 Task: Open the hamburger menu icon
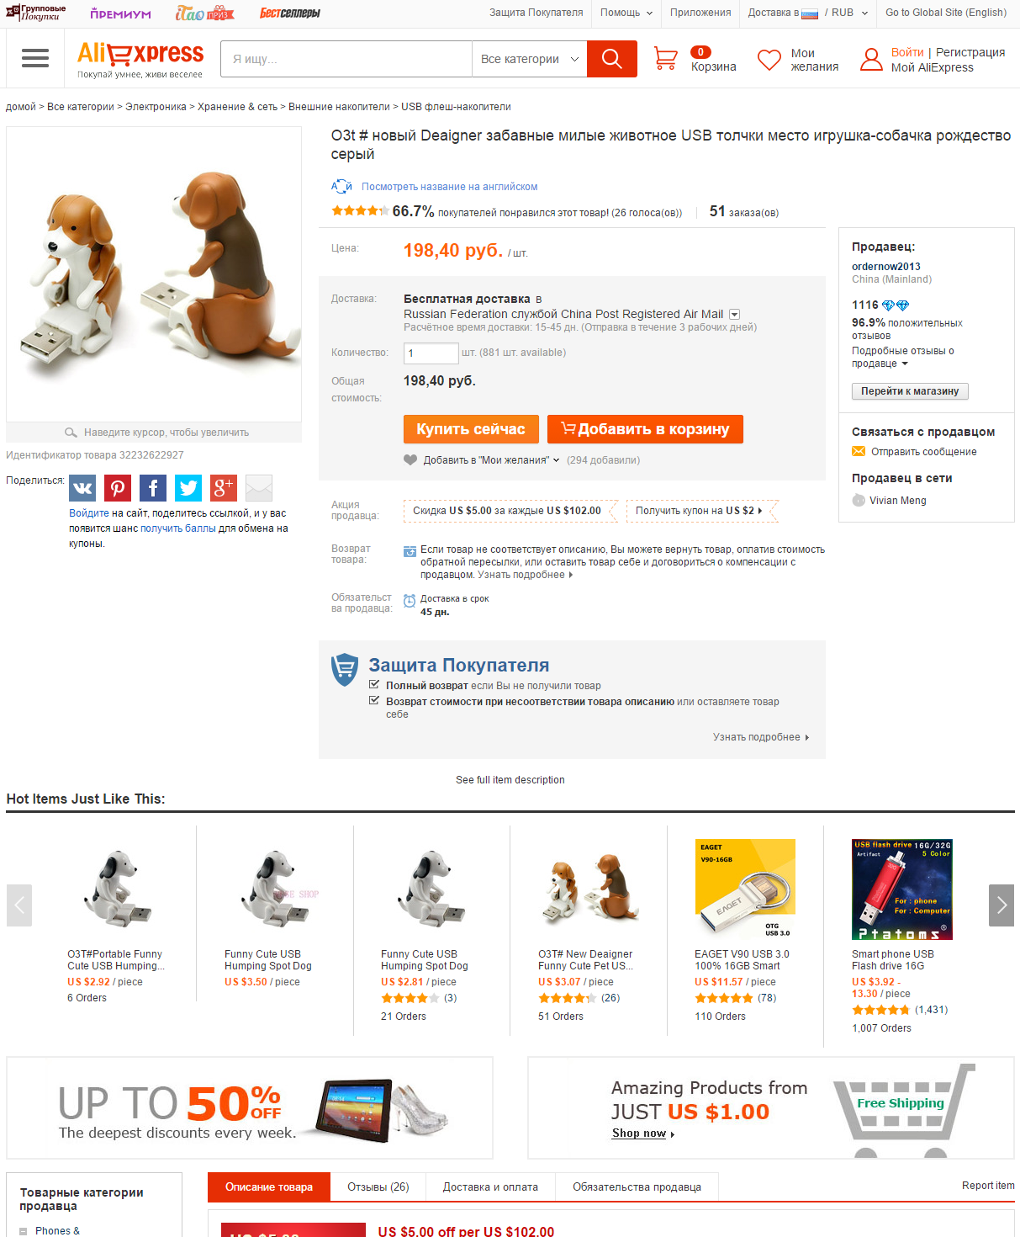(x=35, y=58)
